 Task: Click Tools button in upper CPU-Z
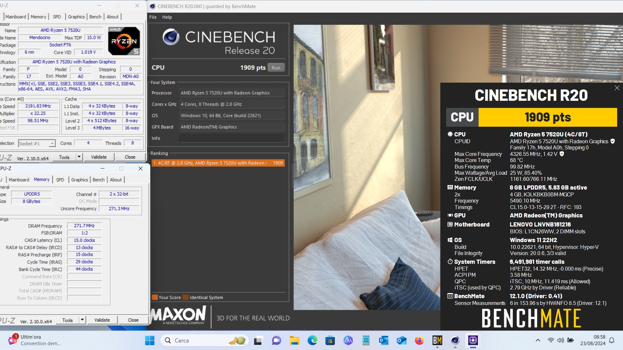pyautogui.click(x=64, y=157)
